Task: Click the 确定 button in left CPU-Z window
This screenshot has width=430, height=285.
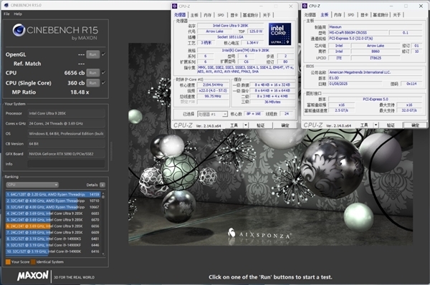Action: (x=285, y=125)
